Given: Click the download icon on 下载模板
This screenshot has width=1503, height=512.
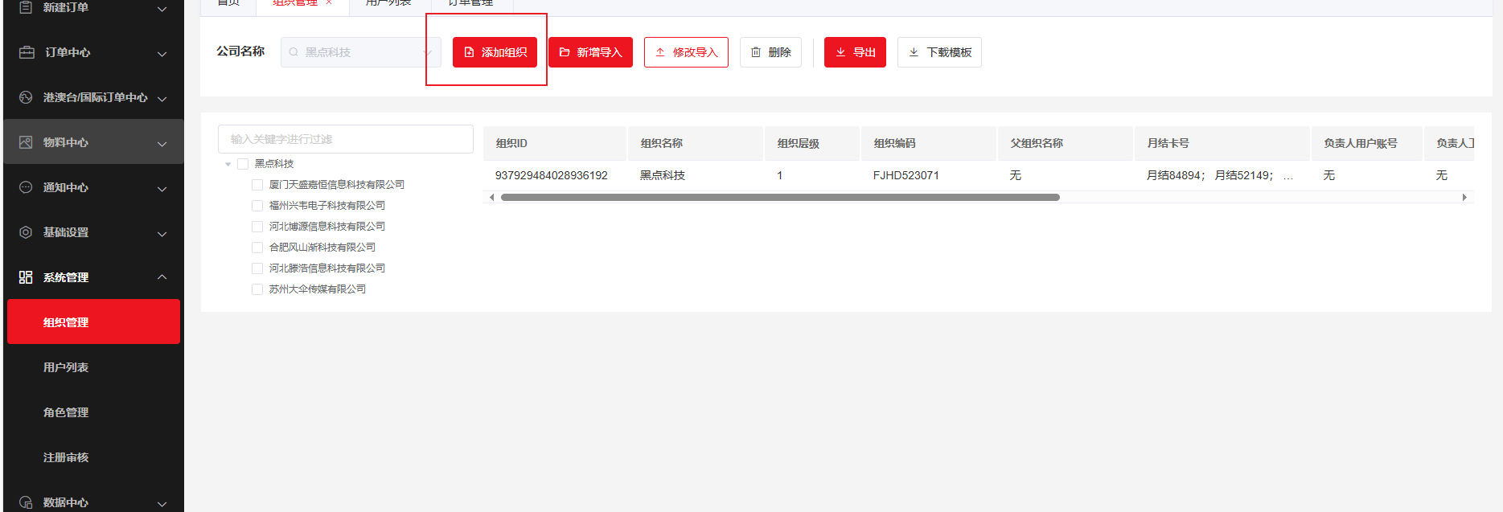Looking at the screenshot, I should [x=914, y=52].
